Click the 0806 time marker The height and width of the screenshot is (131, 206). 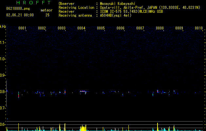click(121, 28)
